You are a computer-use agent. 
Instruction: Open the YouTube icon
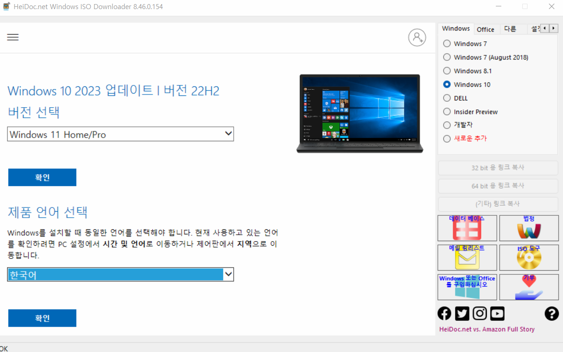pos(497,313)
